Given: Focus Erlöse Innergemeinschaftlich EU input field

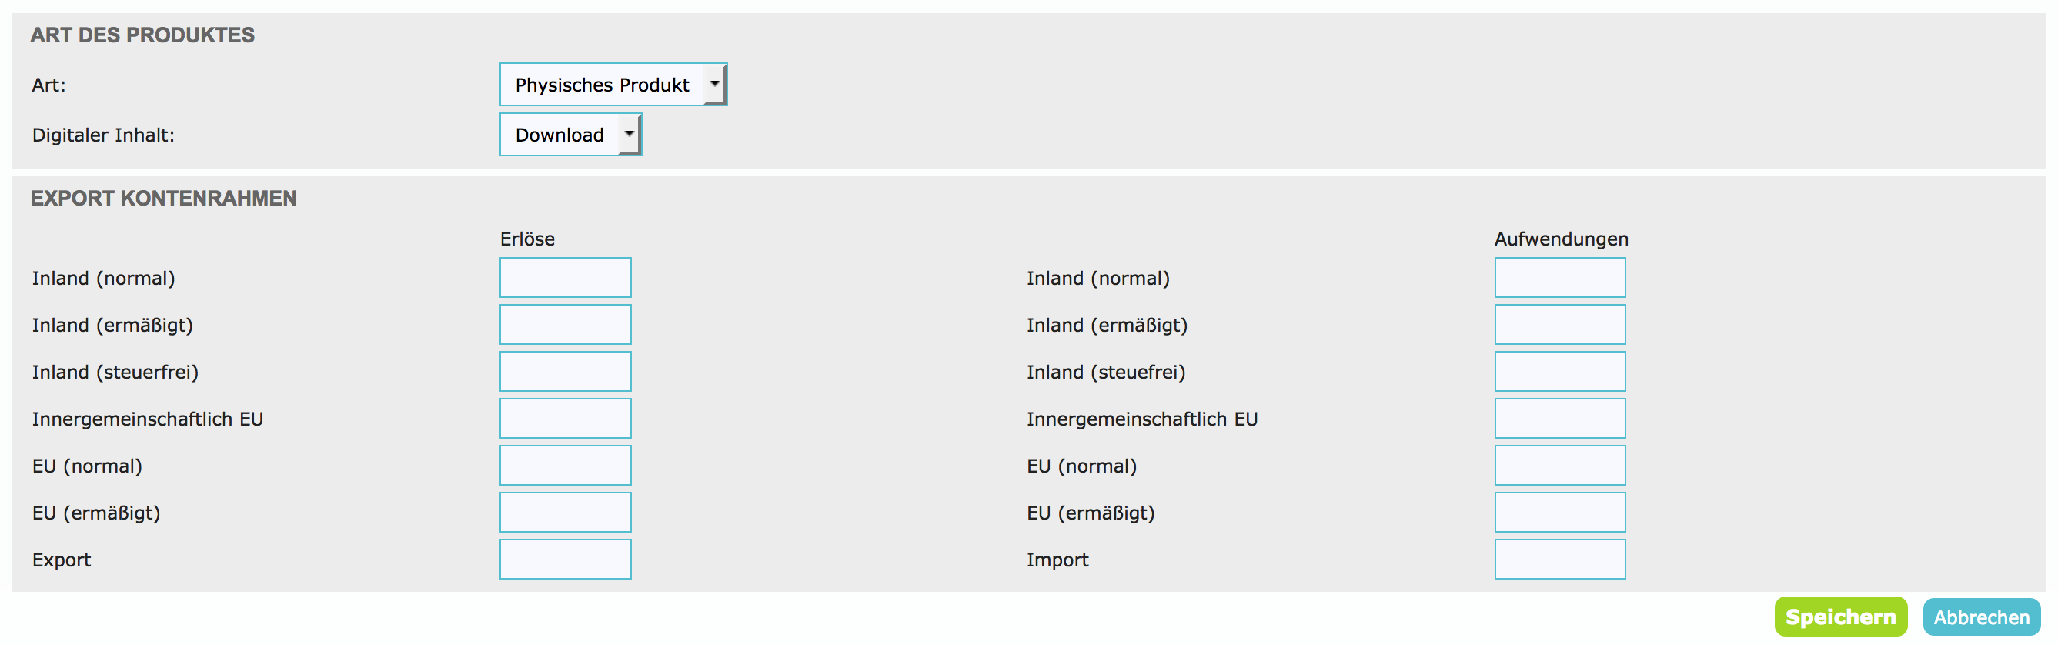Looking at the screenshot, I should (565, 418).
